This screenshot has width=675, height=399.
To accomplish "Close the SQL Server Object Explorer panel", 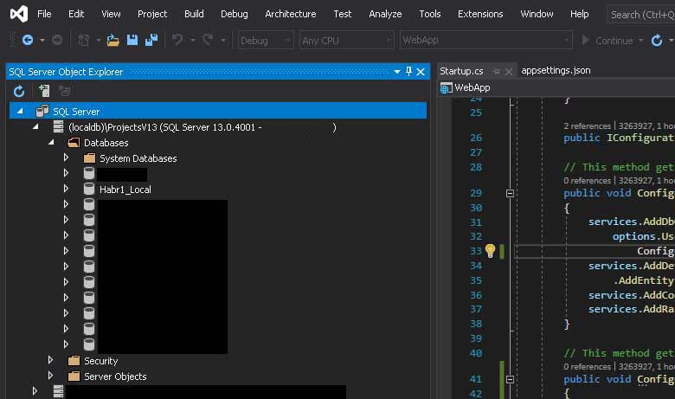I will 421,72.
